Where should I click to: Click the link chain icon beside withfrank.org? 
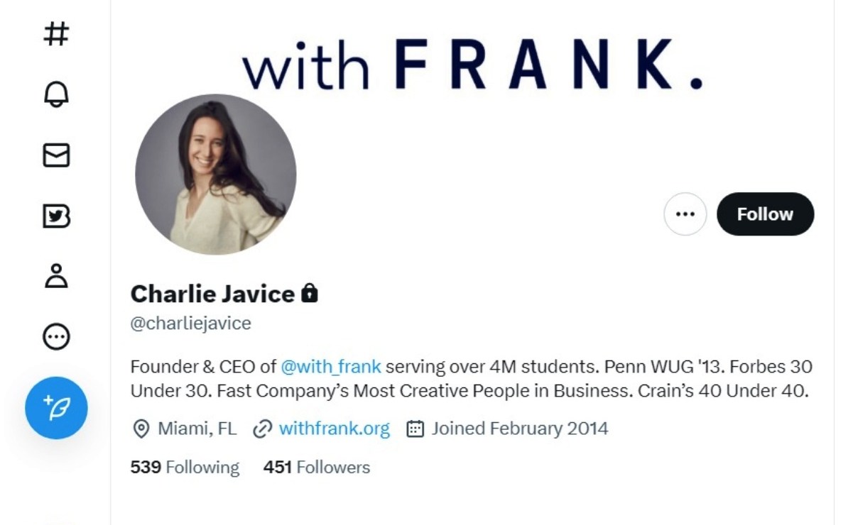tap(263, 429)
